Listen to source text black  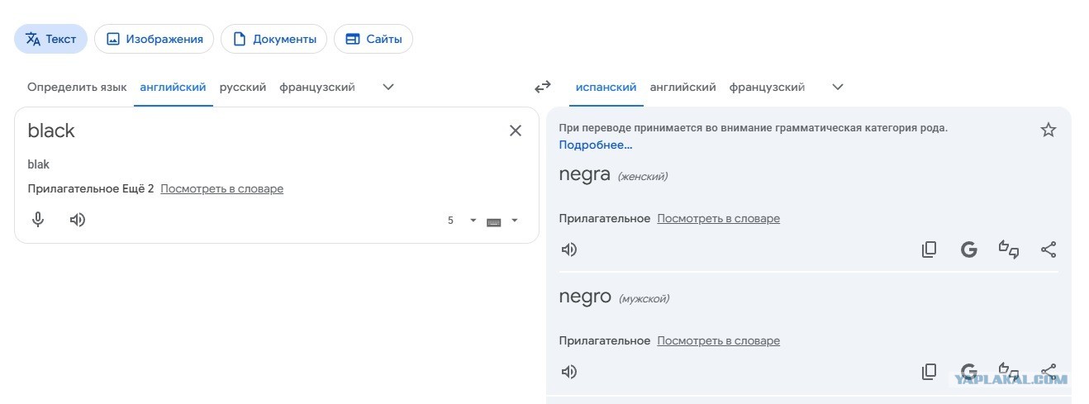point(78,220)
